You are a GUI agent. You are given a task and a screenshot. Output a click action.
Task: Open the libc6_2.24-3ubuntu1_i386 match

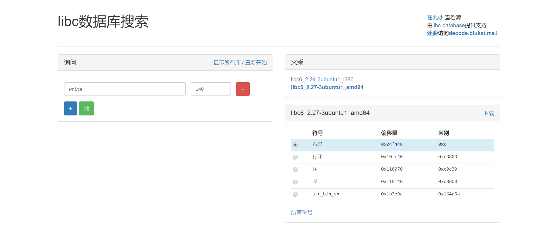click(322, 79)
